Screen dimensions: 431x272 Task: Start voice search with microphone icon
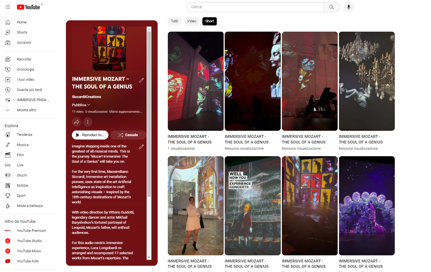click(349, 7)
